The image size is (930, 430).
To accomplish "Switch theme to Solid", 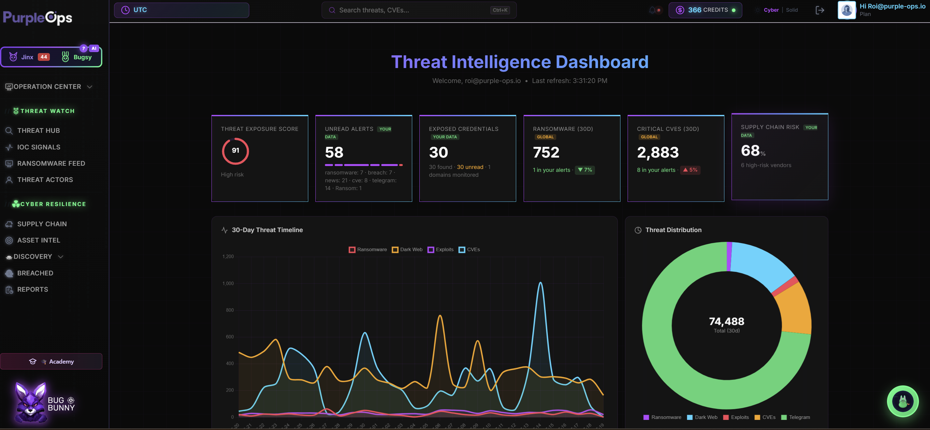I will (792, 10).
